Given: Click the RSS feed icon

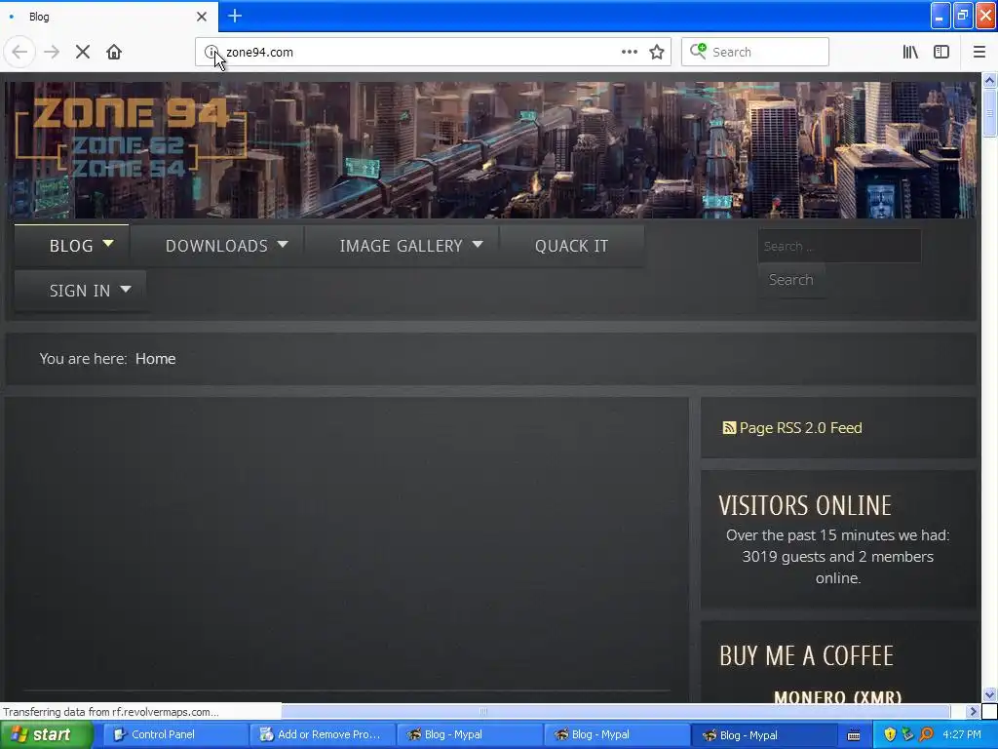Looking at the screenshot, I should 729,427.
